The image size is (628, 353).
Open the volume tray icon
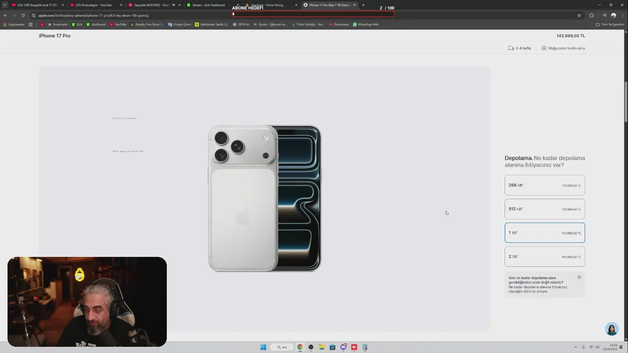598,347
